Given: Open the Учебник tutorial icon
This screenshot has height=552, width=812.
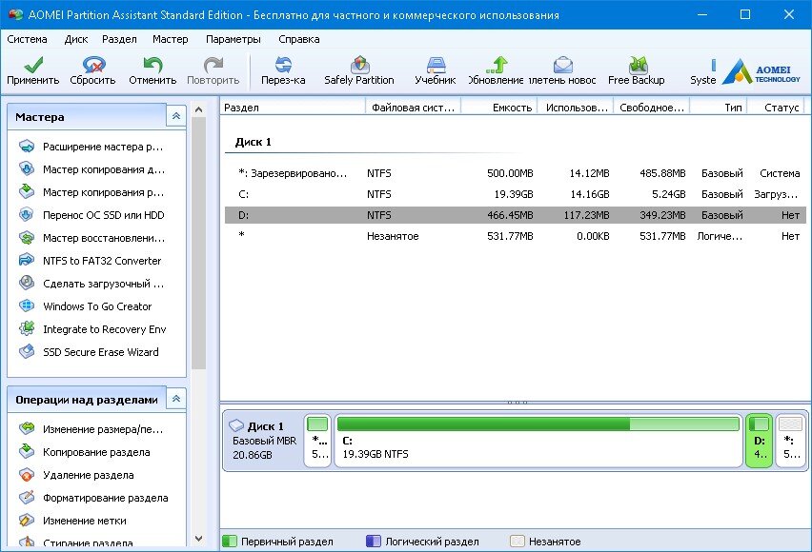Looking at the screenshot, I should point(436,65).
